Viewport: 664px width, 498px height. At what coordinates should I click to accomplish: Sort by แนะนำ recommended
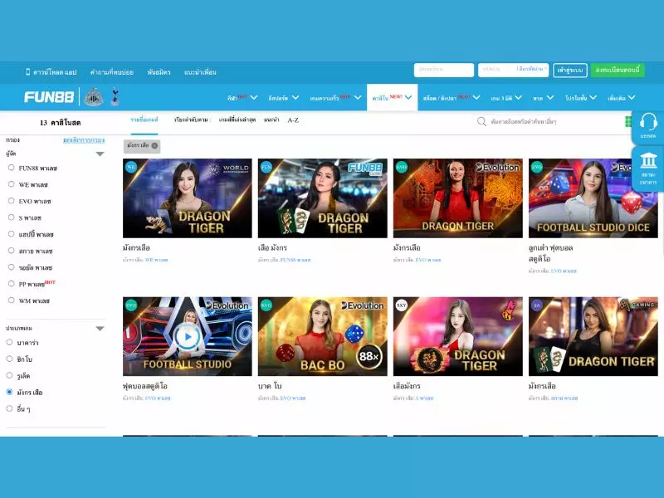tap(271, 120)
